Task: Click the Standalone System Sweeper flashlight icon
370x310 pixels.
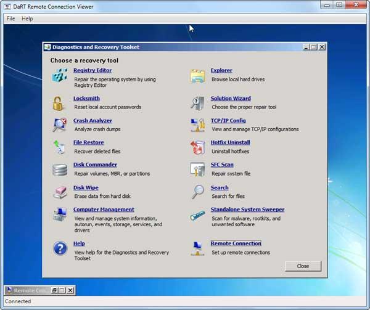Action: pos(197,216)
